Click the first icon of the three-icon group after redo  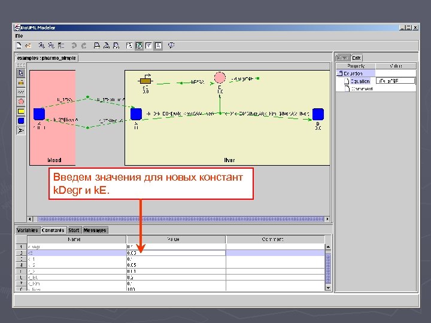pyautogui.click(x=96, y=45)
